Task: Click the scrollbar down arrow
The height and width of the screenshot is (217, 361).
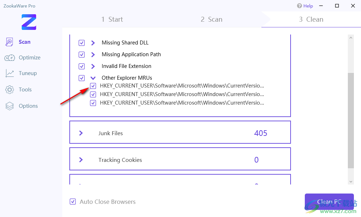Action: 351,181
